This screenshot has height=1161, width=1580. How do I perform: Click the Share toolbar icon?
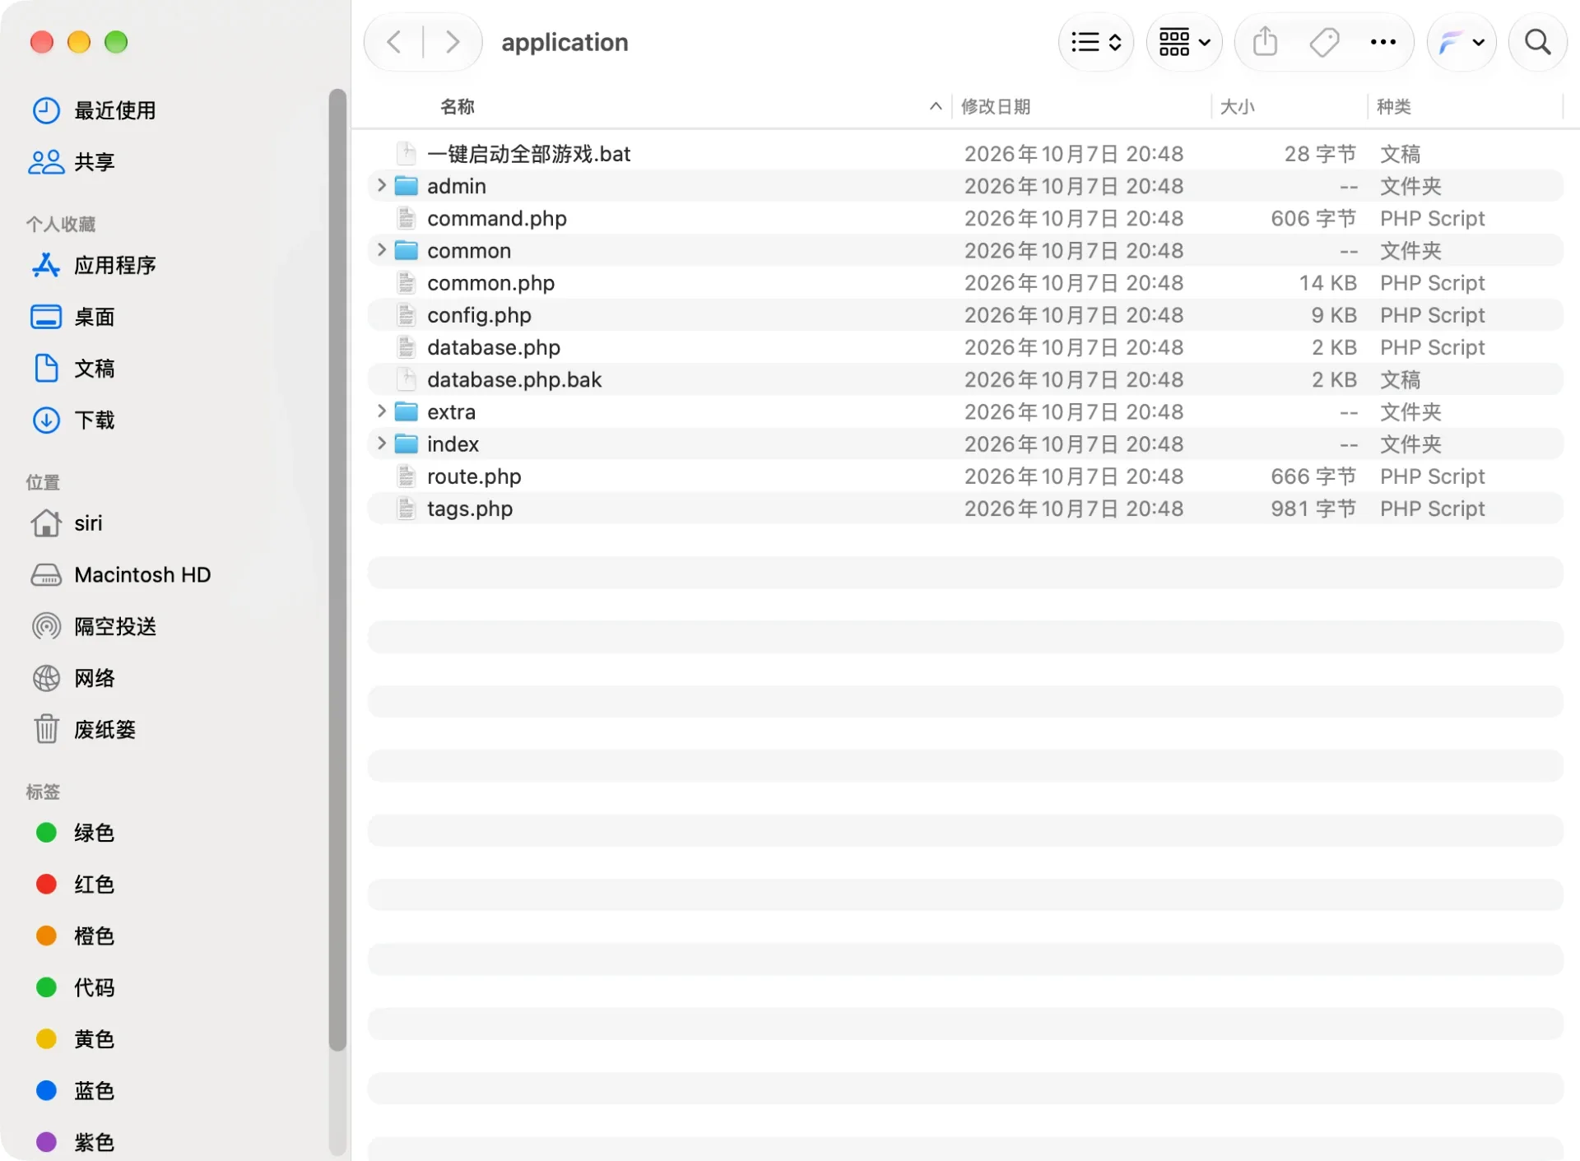click(x=1265, y=42)
